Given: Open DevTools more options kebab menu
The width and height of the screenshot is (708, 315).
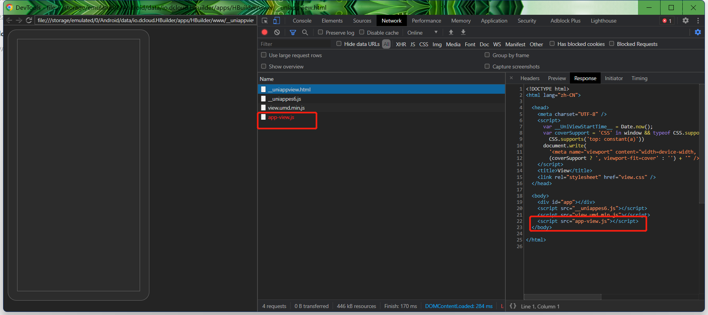Looking at the screenshot, I should point(698,21).
